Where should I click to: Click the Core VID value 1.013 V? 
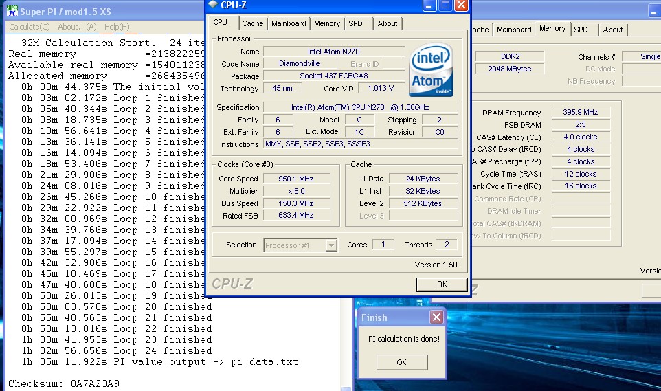coord(381,88)
